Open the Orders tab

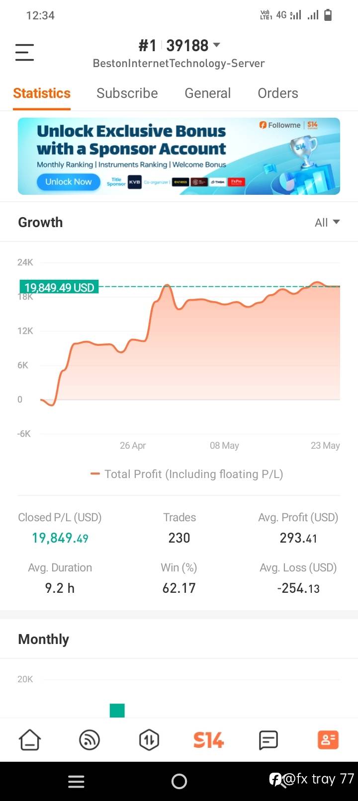tap(277, 93)
